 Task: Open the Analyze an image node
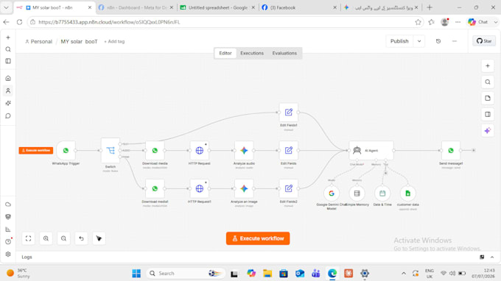[244, 188]
